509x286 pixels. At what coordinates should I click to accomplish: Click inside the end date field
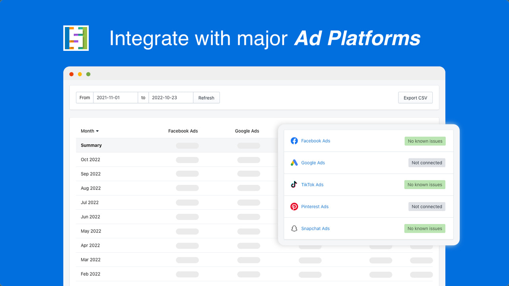point(171,97)
